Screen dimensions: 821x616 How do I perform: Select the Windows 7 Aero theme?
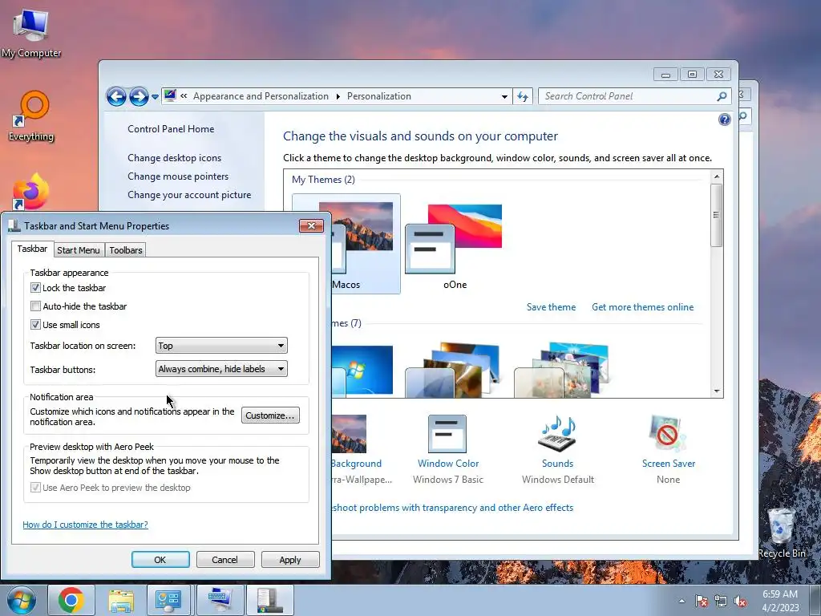[362, 370]
